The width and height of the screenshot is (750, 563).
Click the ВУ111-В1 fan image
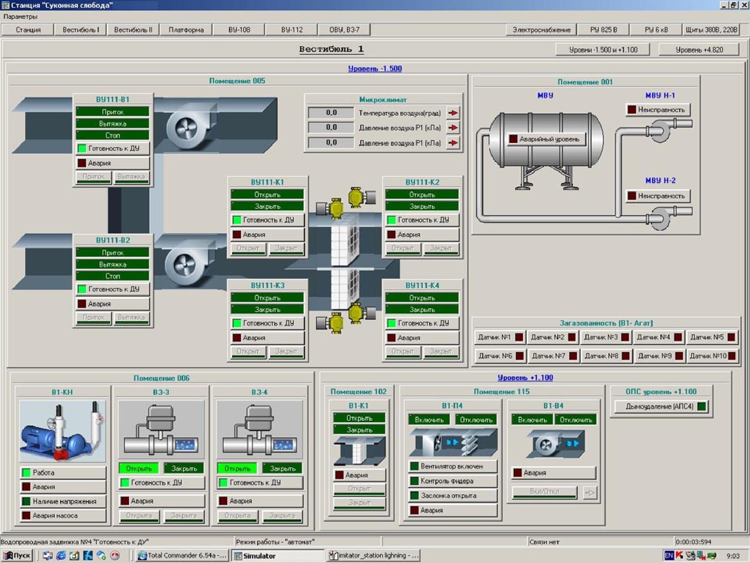(186, 128)
